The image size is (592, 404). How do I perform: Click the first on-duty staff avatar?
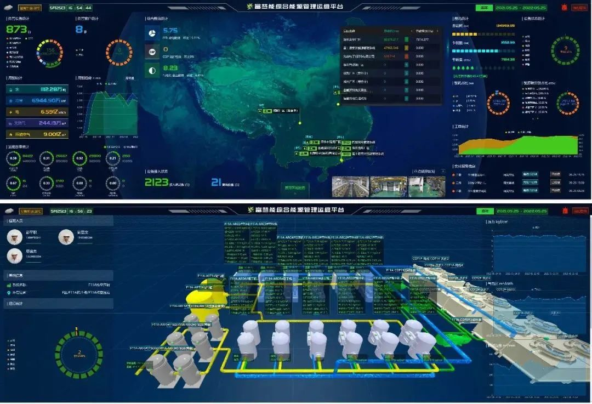click(14, 237)
